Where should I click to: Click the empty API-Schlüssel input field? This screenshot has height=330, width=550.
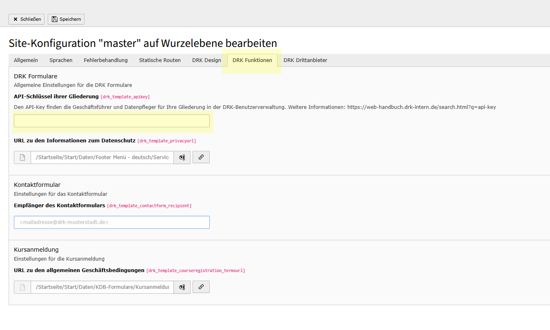[112, 121]
